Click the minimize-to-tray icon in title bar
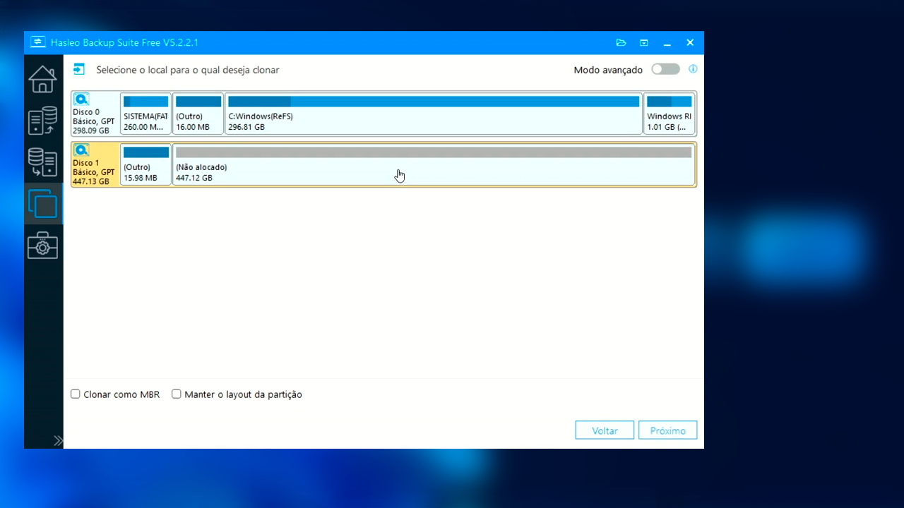Viewport: 904px width, 508px height. tap(643, 42)
